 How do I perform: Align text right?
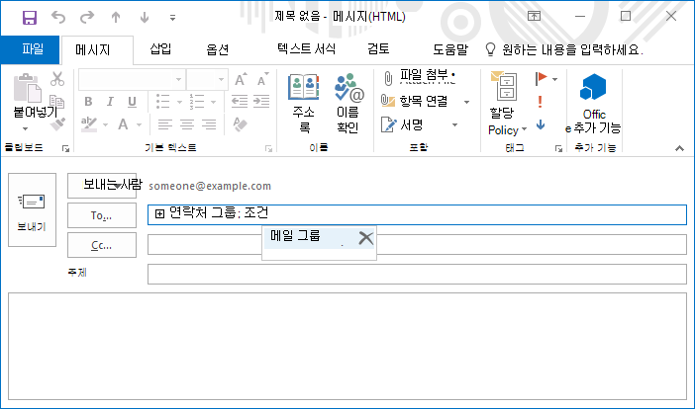click(x=209, y=124)
